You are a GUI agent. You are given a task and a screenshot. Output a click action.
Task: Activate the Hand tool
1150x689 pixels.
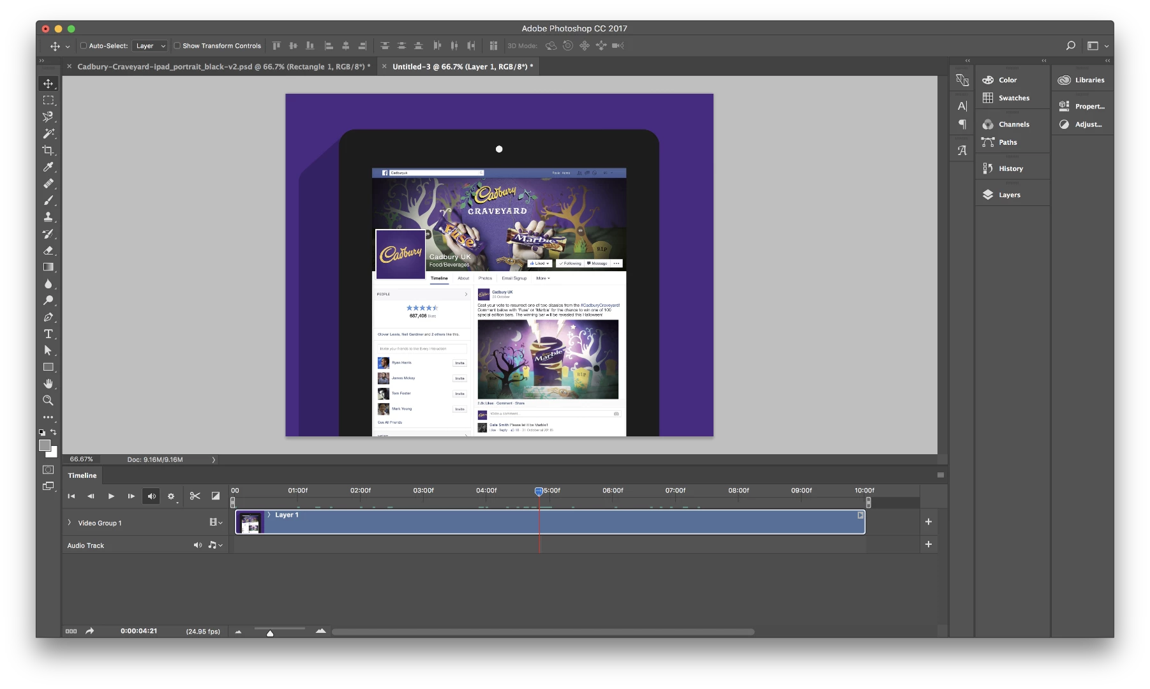click(x=48, y=384)
